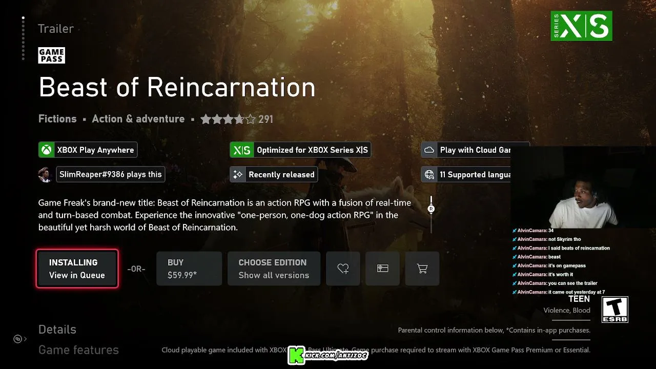Open the Fictions publisher link
The width and height of the screenshot is (656, 369).
coord(57,119)
